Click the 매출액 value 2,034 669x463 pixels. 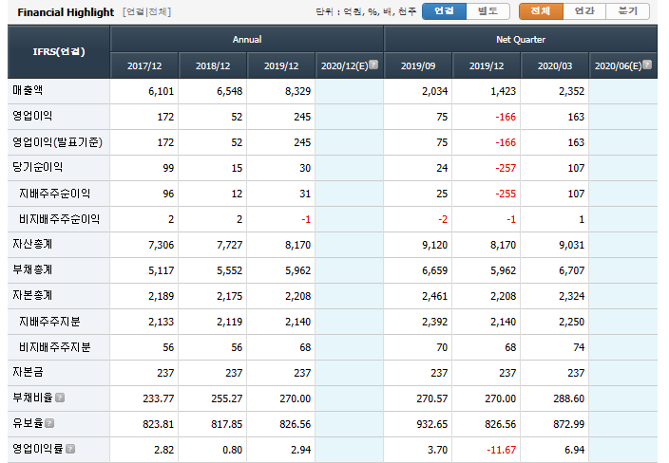point(435,91)
